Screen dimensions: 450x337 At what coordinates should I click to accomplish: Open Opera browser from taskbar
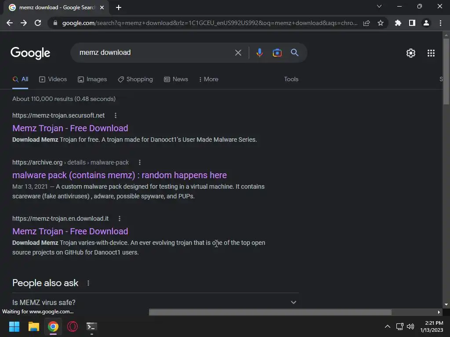click(73, 326)
